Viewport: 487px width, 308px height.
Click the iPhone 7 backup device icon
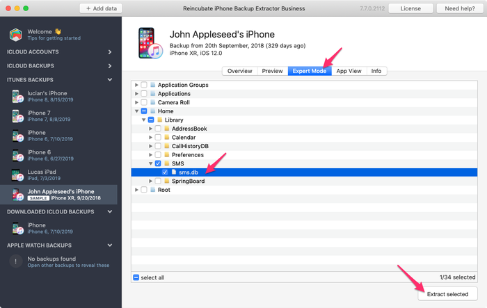17,116
